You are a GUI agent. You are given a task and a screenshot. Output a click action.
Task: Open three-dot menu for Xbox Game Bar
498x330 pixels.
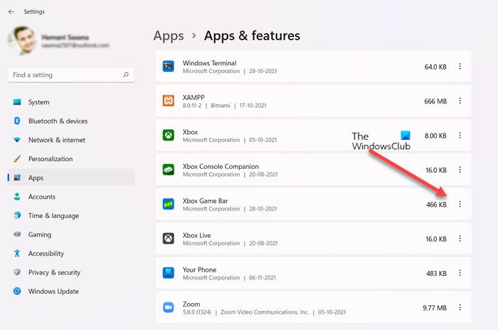pyautogui.click(x=460, y=204)
